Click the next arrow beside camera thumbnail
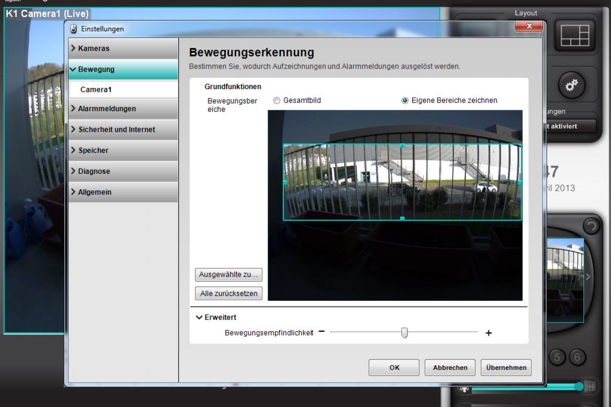611x407 pixels. pyautogui.click(x=588, y=277)
